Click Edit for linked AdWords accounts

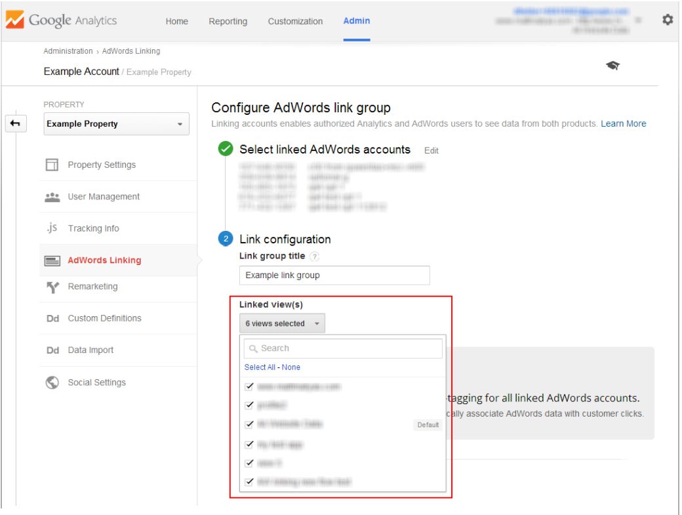(431, 150)
